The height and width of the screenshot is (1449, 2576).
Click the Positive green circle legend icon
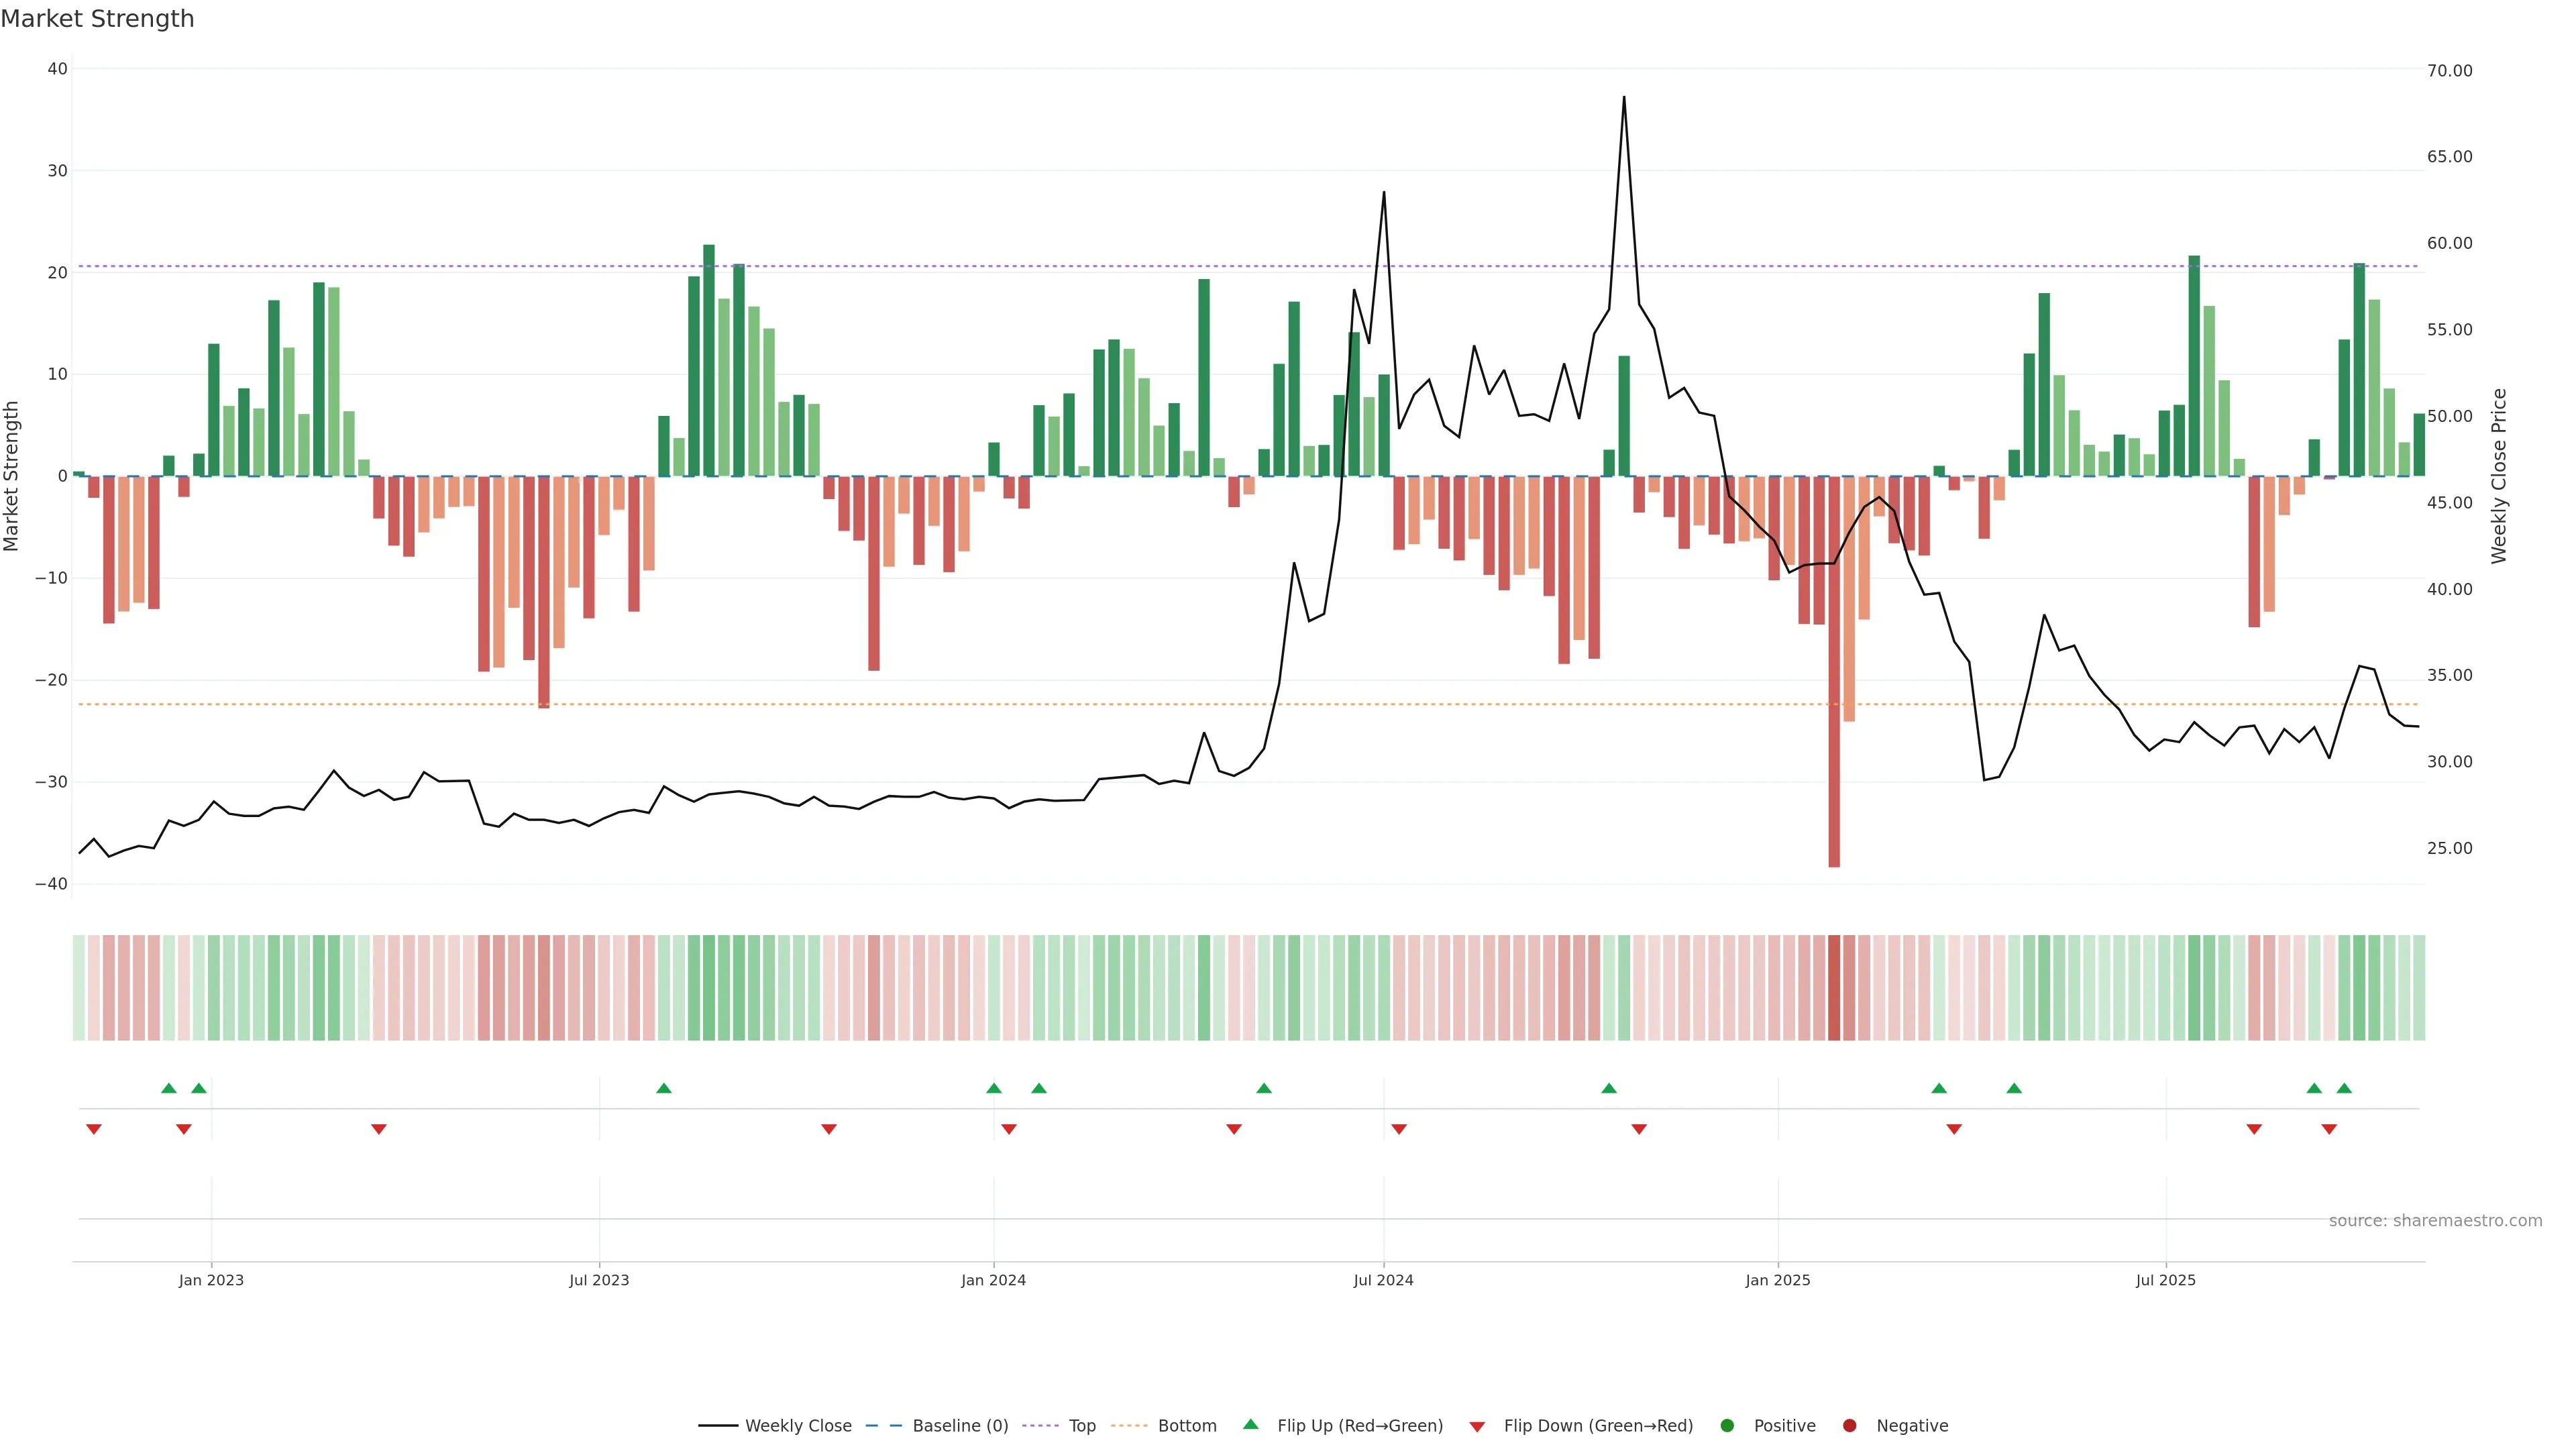[1727, 1425]
